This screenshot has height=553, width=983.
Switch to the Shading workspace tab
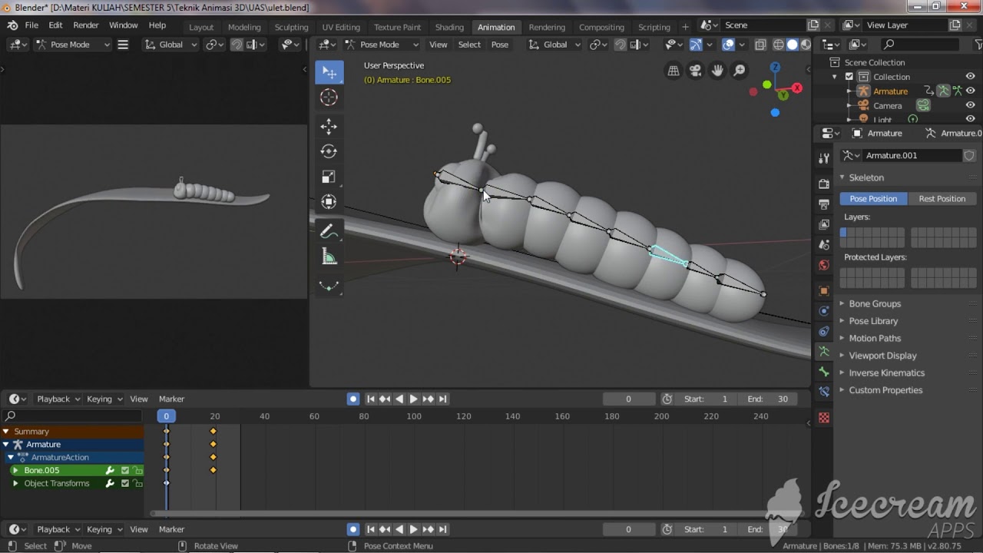click(449, 27)
